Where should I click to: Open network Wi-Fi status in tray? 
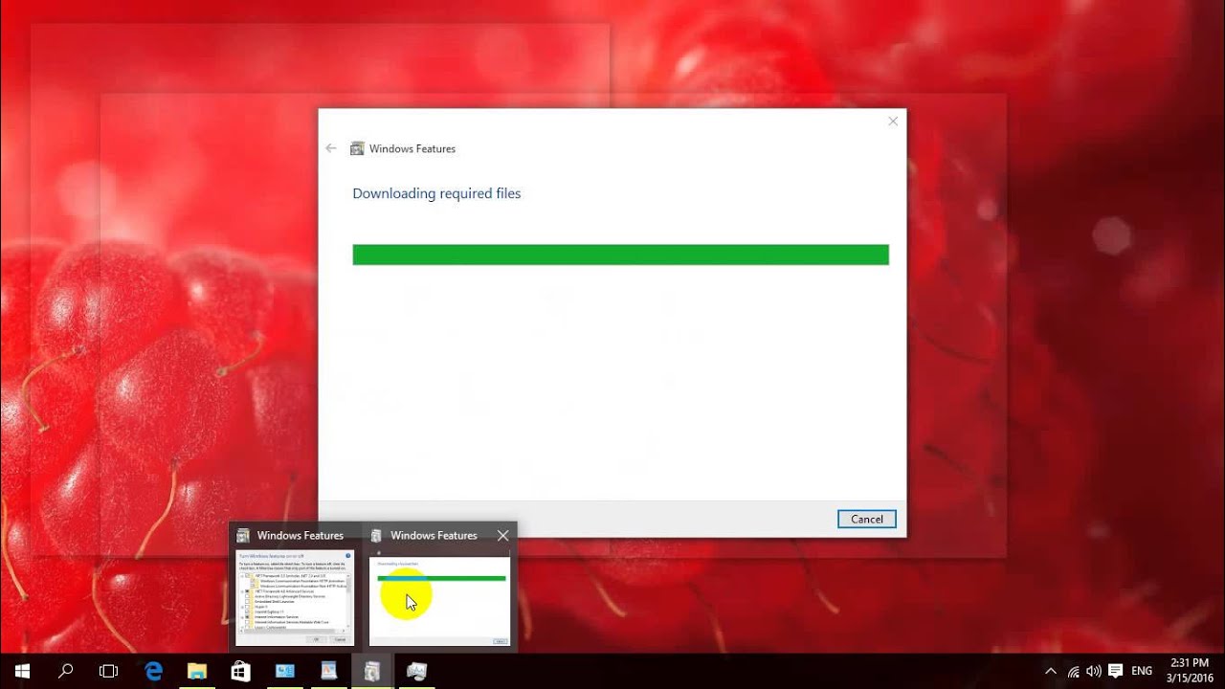click(1074, 672)
